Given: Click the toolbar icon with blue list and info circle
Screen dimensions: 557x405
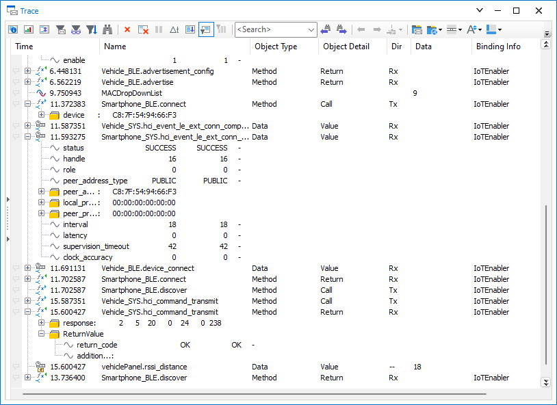Looking at the screenshot, I should [13, 29].
